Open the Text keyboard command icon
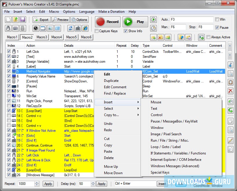The height and width of the screenshot is (191, 237). (x=15, y=28)
